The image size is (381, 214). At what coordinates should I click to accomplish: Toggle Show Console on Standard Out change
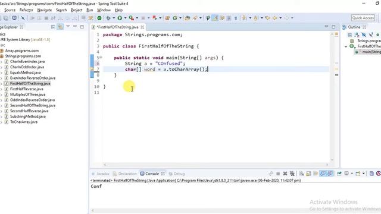click(x=323, y=174)
